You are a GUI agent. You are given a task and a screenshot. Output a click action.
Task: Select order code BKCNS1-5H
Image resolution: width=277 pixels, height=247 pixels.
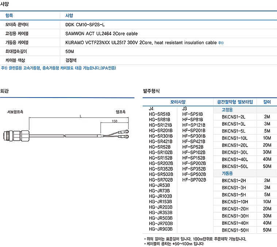click(x=234, y=195)
